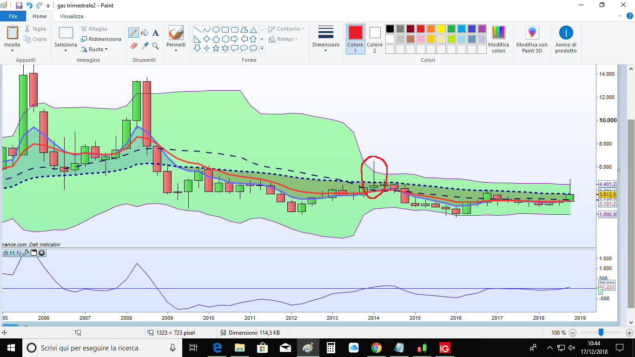Open the Calculator from the taskbar

[x=331, y=348]
